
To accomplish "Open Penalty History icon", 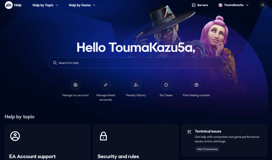I will 136,85.
